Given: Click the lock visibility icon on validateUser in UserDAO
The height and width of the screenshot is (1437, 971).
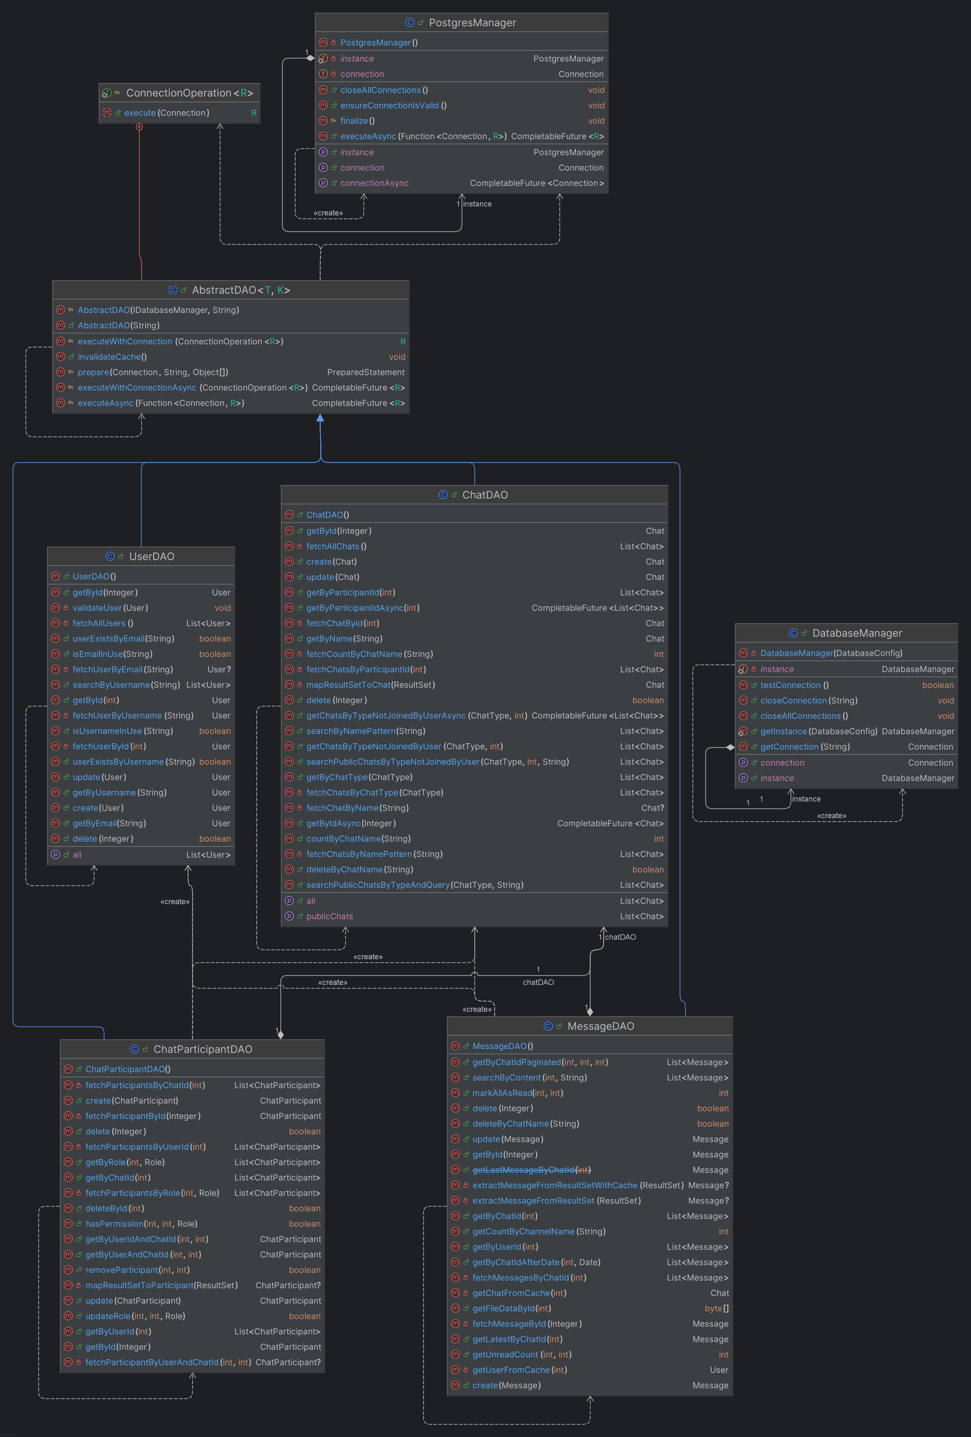Looking at the screenshot, I should pyautogui.click(x=65, y=608).
